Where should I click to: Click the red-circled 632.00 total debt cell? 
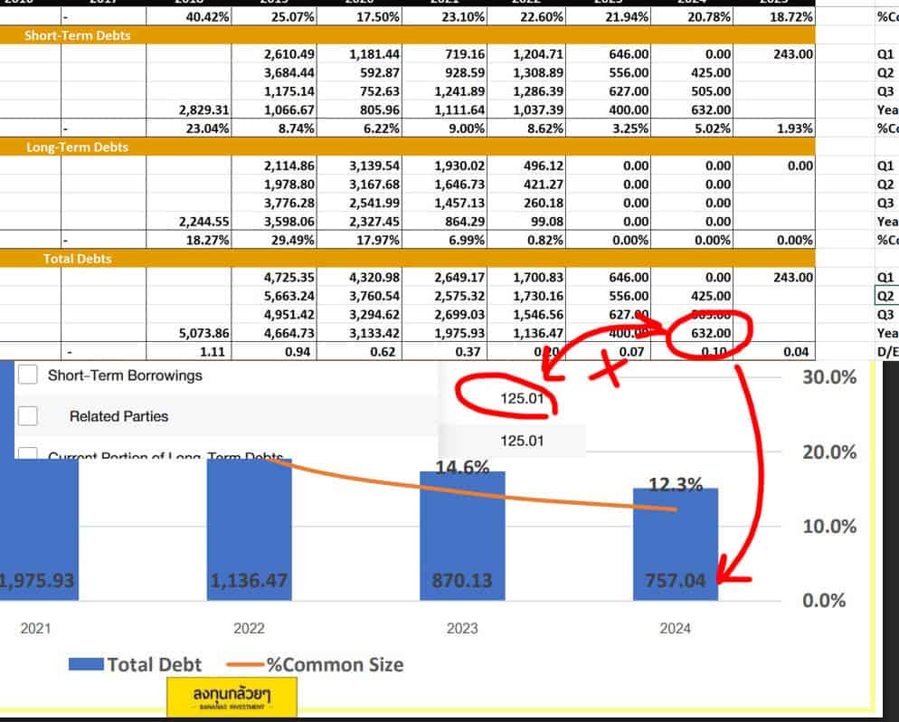pos(704,333)
